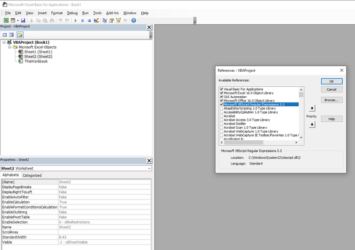Check Acrobat Access 3.0 Type Library
This screenshot has width=355, height=250.
[x=222, y=120]
